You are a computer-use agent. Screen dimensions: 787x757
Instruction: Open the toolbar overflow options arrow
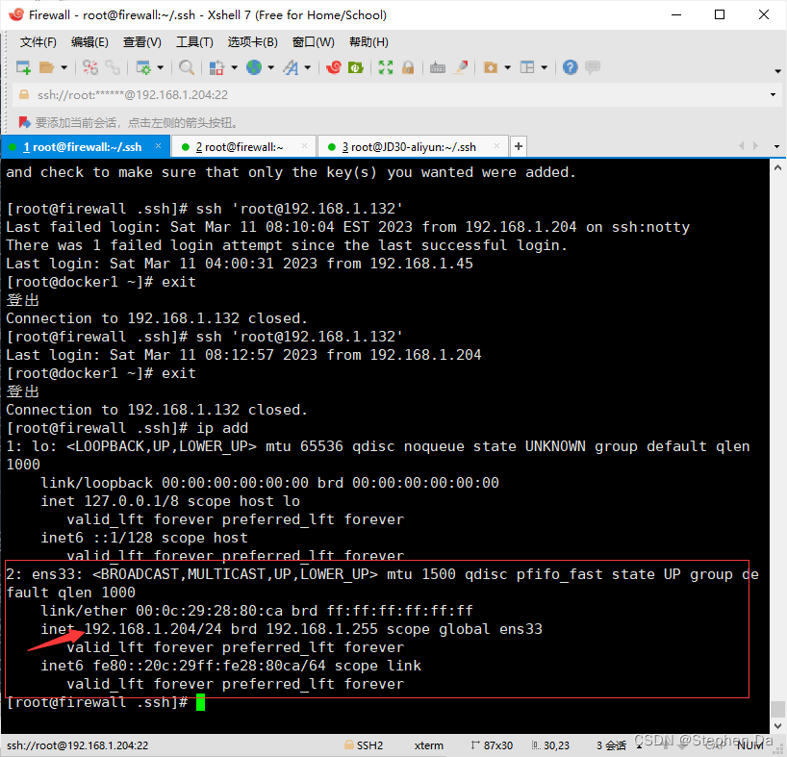pyautogui.click(x=777, y=71)
